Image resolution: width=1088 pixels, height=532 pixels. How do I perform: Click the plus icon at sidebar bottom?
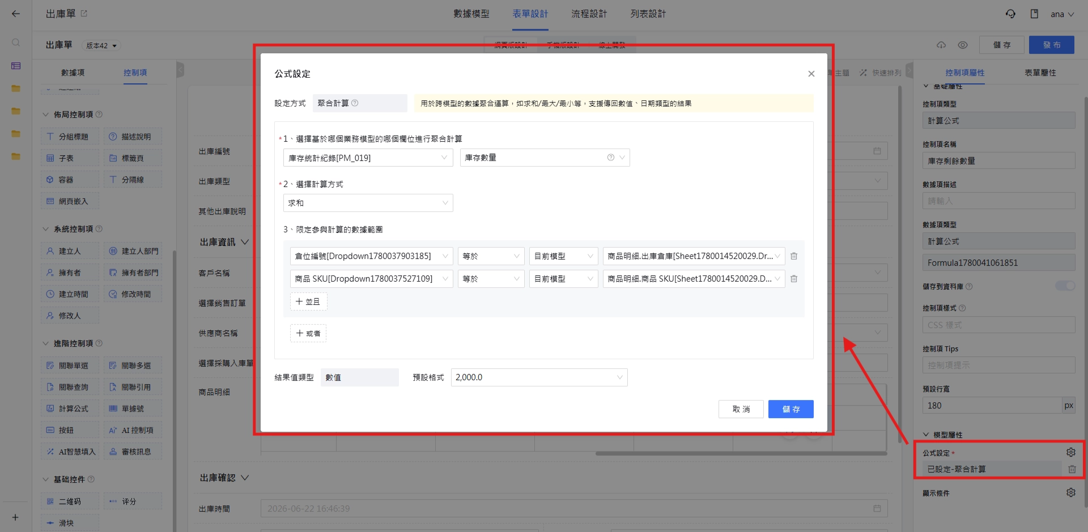click(15, 517)
